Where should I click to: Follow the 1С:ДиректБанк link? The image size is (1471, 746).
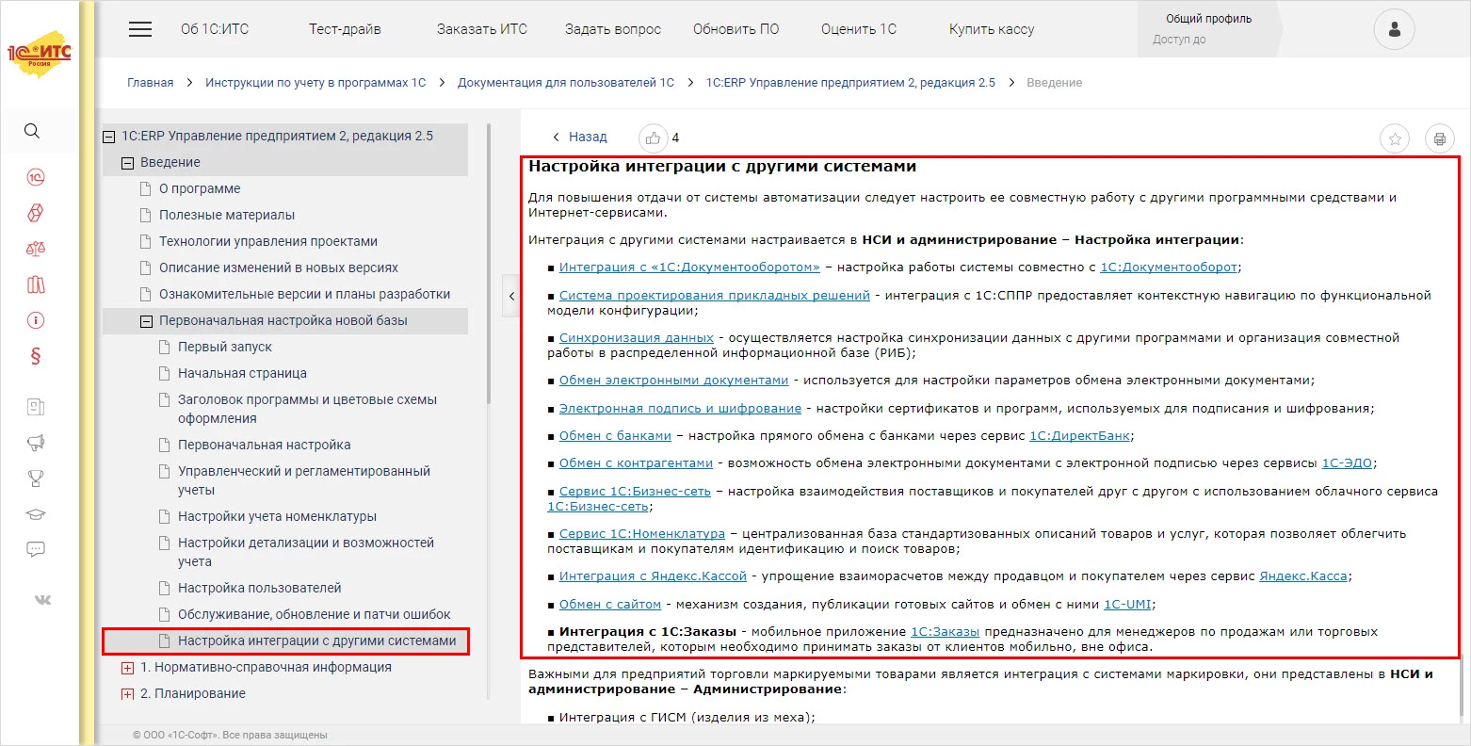(1079, 436)
